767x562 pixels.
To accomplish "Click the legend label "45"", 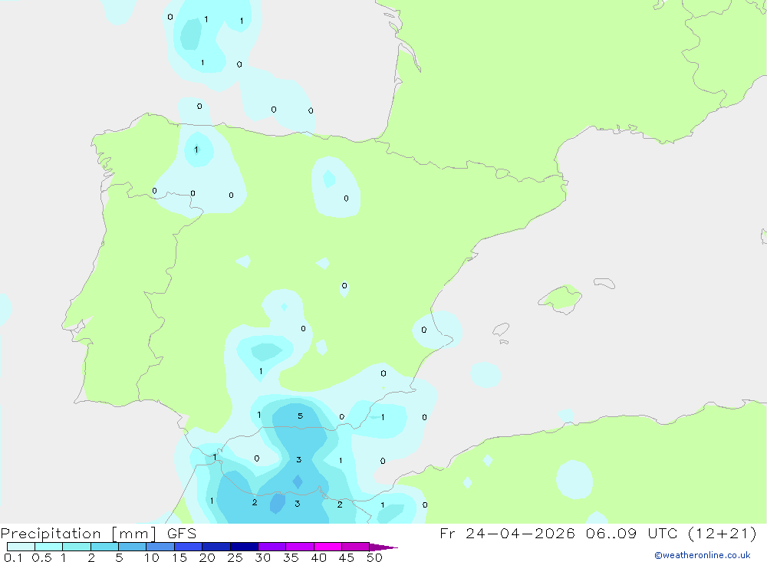I will 347,557.
